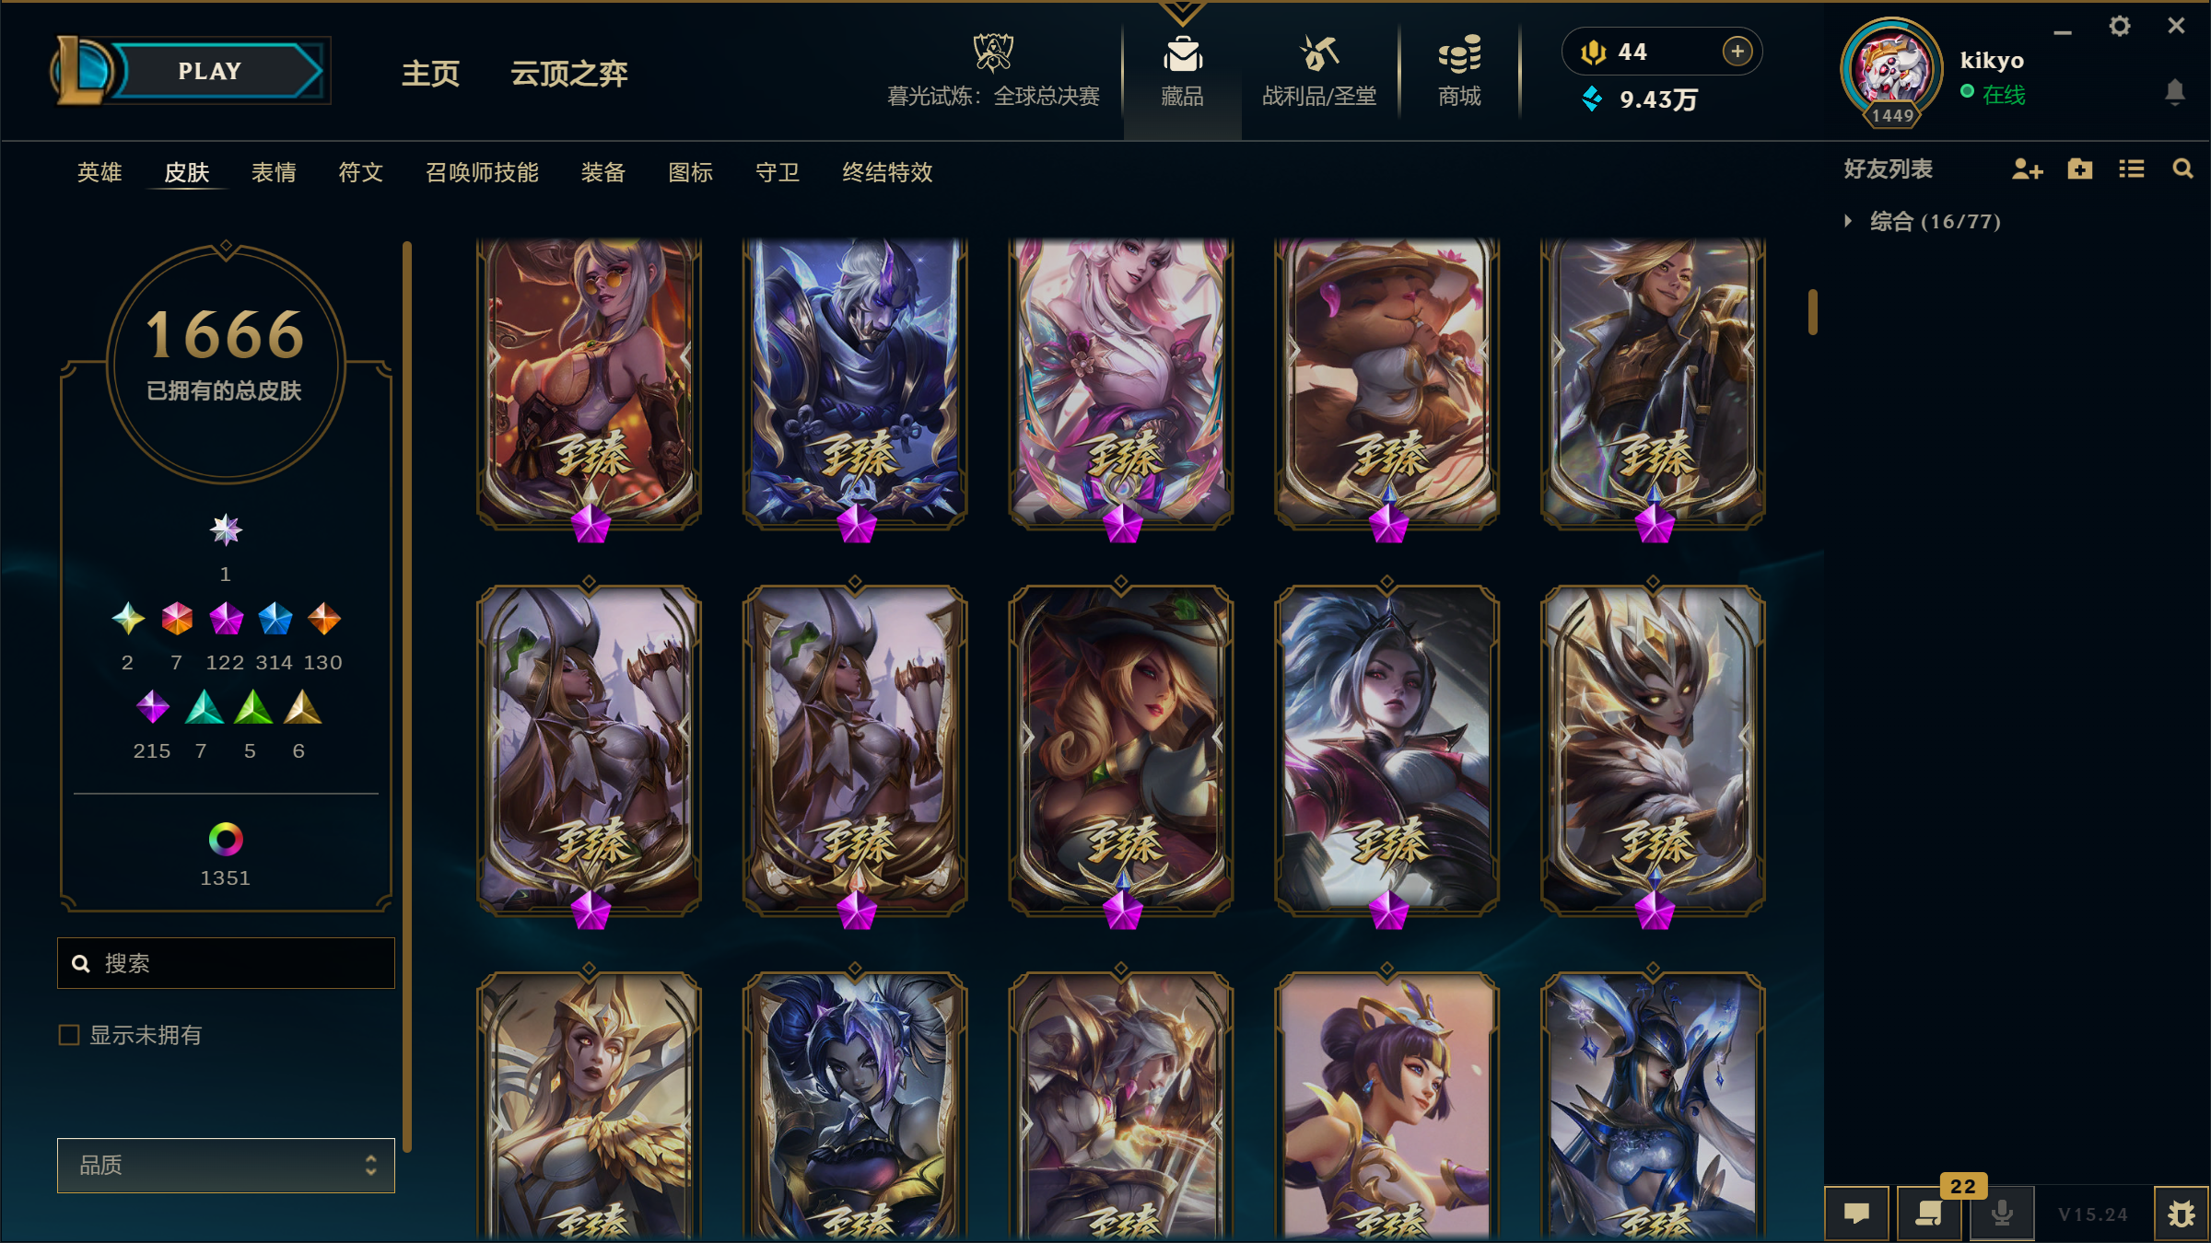Open the 品质 sort dropdown
The height and width of the screenshot is (1243, 2211).
click(x=226, y=1165)
